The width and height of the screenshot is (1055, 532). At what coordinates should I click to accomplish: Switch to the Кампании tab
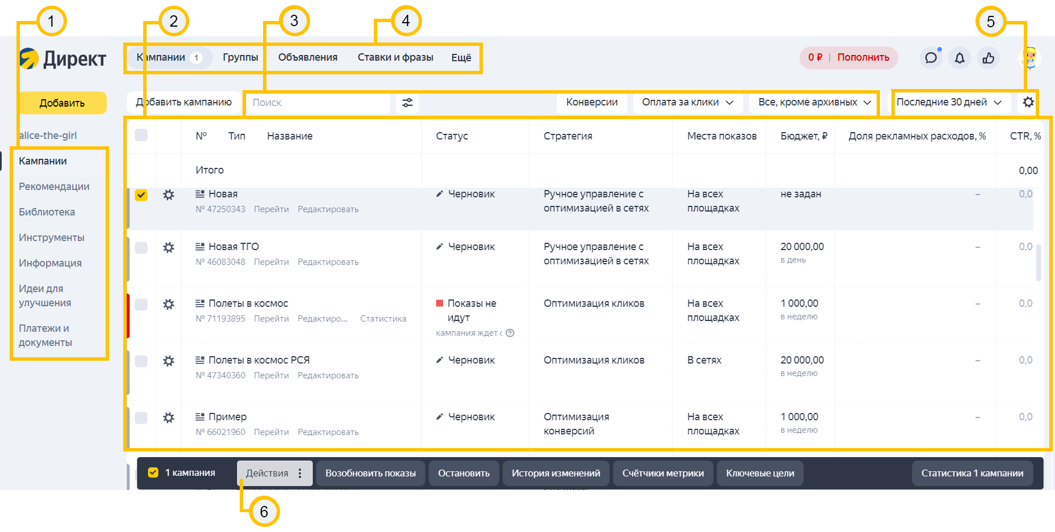click(x=169, y=57)
